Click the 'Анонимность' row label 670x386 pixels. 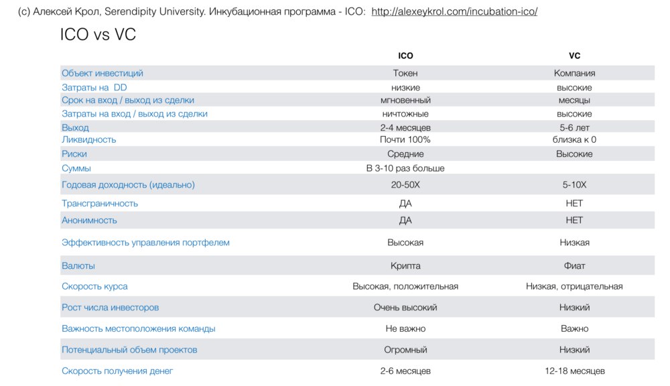(89, 220)
